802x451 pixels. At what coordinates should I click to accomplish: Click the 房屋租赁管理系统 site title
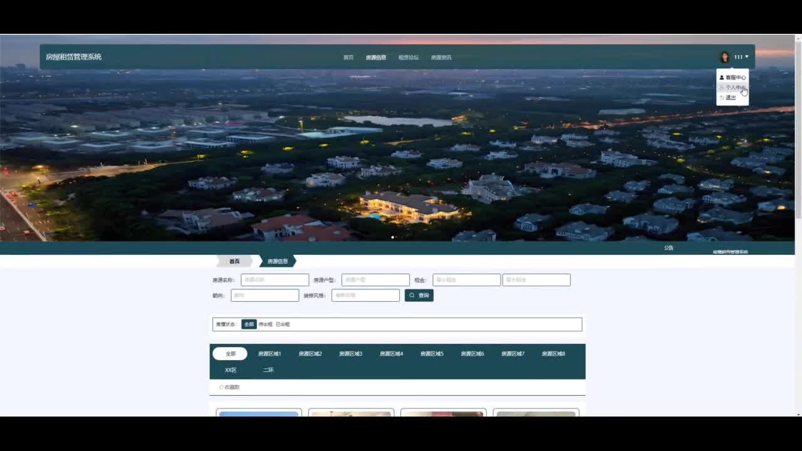(x=73, y=57)
